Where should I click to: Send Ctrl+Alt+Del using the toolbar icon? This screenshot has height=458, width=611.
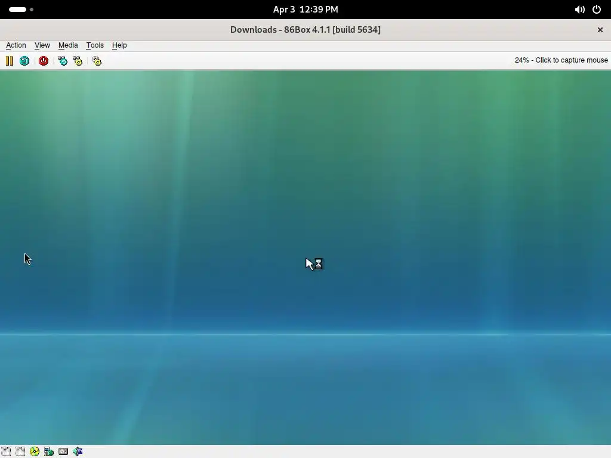pos(62,61)
